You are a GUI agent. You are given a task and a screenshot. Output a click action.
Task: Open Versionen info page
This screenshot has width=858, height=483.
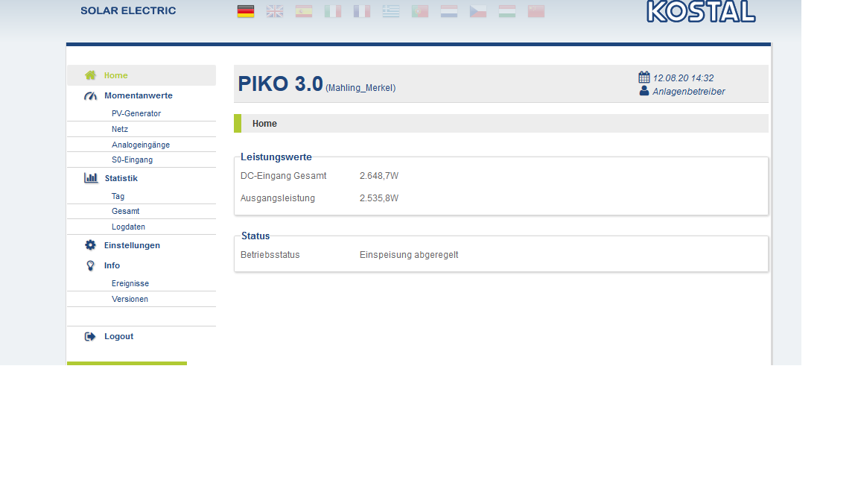click(130, 299)
